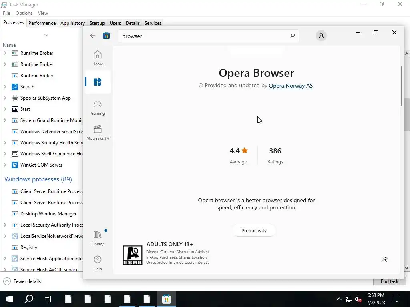Click the search magnifier icon in Store
This screenshot has width=410, height=307.
(292, 36)
